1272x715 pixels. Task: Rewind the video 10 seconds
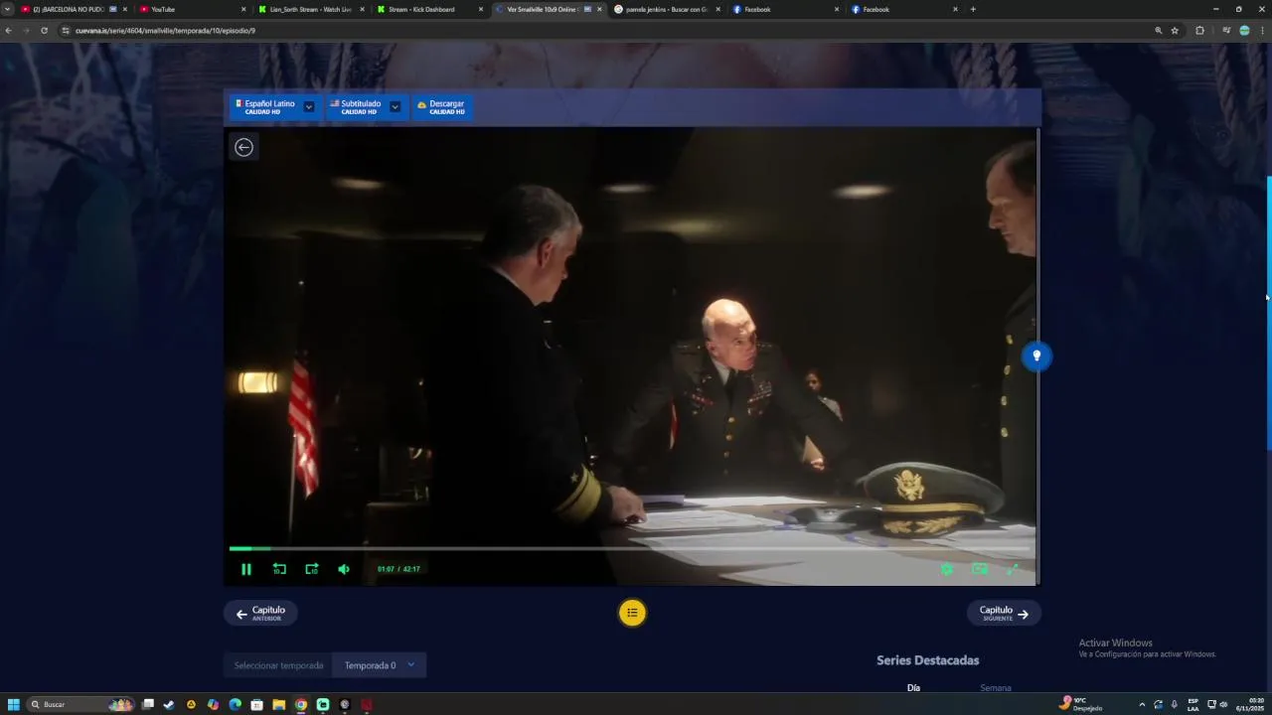click(x=279, y=569)
